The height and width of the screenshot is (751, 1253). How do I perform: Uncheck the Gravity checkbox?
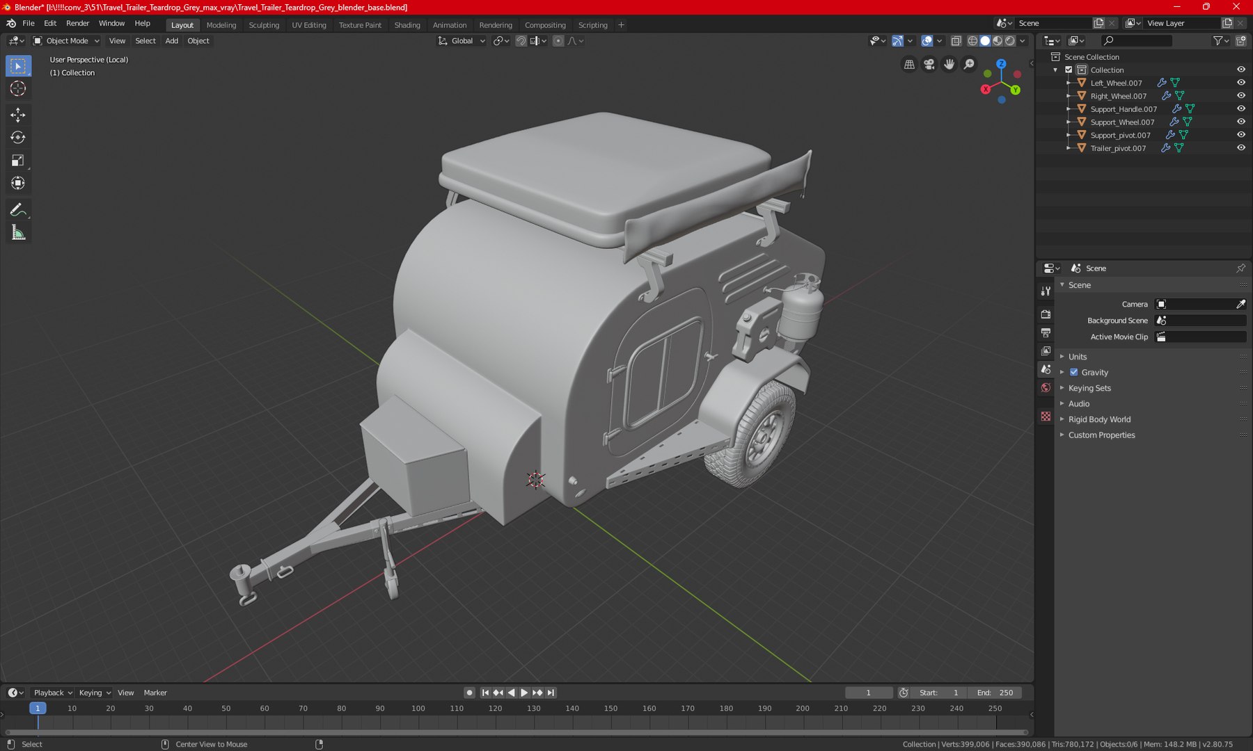pos(1073,372)
